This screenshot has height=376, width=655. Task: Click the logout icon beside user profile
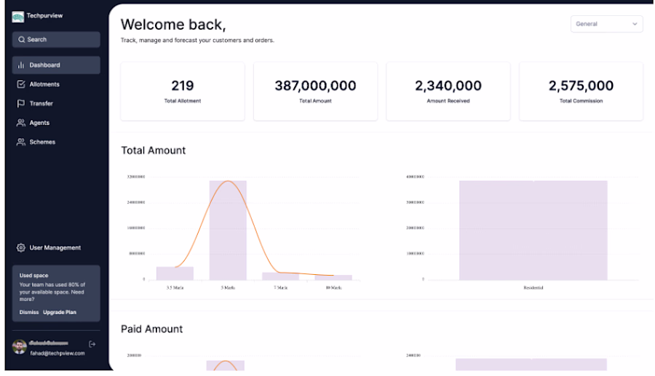click(92, 344)
